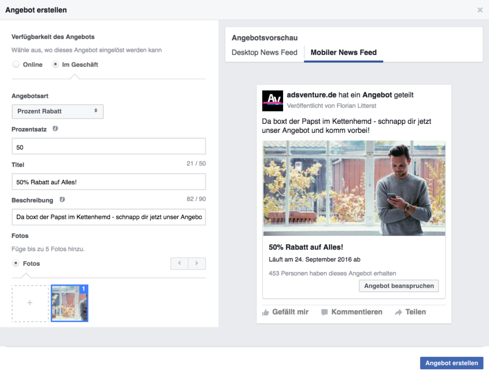489x377 pixels.
Task: Click the adsventure.de page logo
Action: [x=272, y=100]
